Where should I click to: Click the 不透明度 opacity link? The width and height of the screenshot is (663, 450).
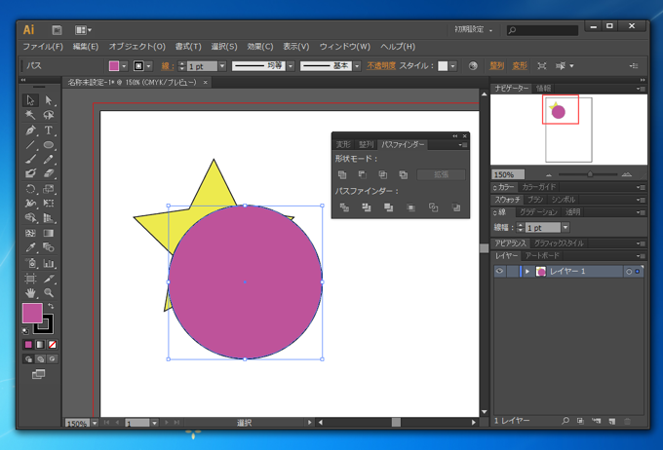(x=381, y=66)
